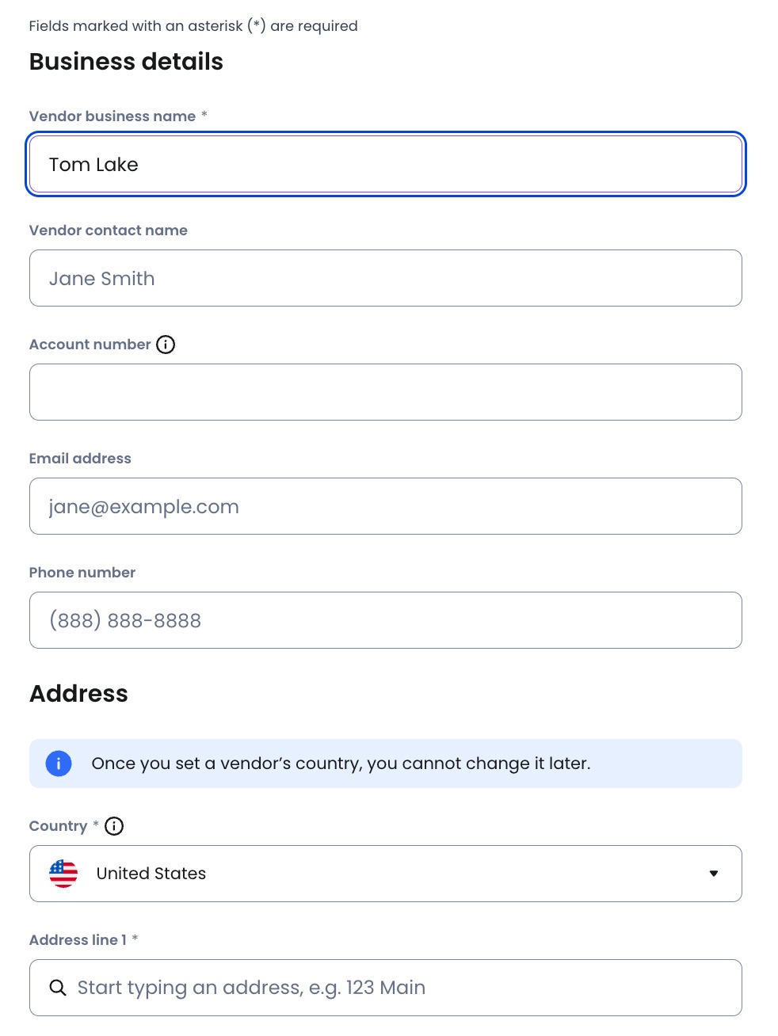Click the Email address field
Image resolution: width=778 pixels, height=1036 pixels.
coord(386,506)
